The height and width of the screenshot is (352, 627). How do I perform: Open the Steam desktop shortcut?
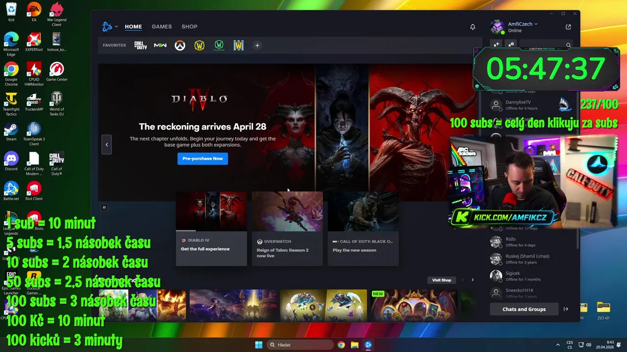[x=11, y=132]
